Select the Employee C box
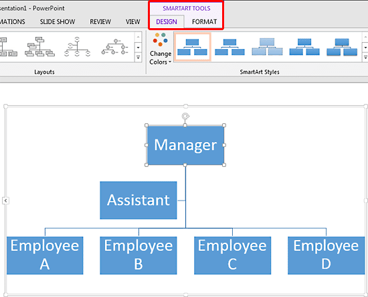Screen dimensions: 368x297 (232, 255)
